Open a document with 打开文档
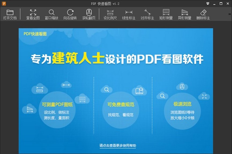Image resolution: width=232 pixels, height=154 pixels. click(10, 15)
